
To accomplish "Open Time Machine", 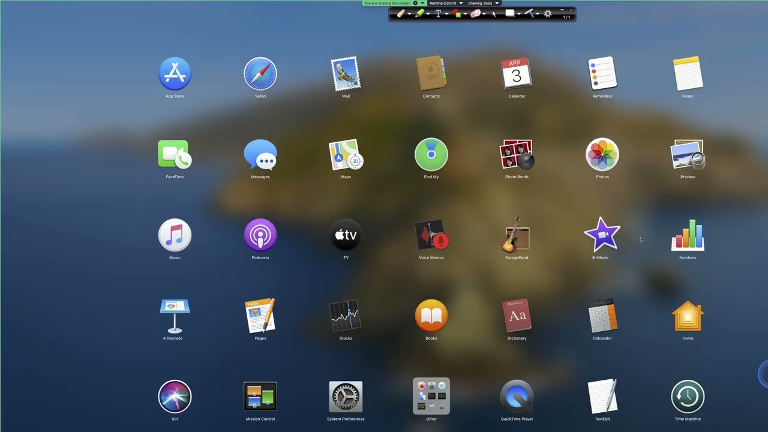I will pyautogui.click(x=688, y=397).
